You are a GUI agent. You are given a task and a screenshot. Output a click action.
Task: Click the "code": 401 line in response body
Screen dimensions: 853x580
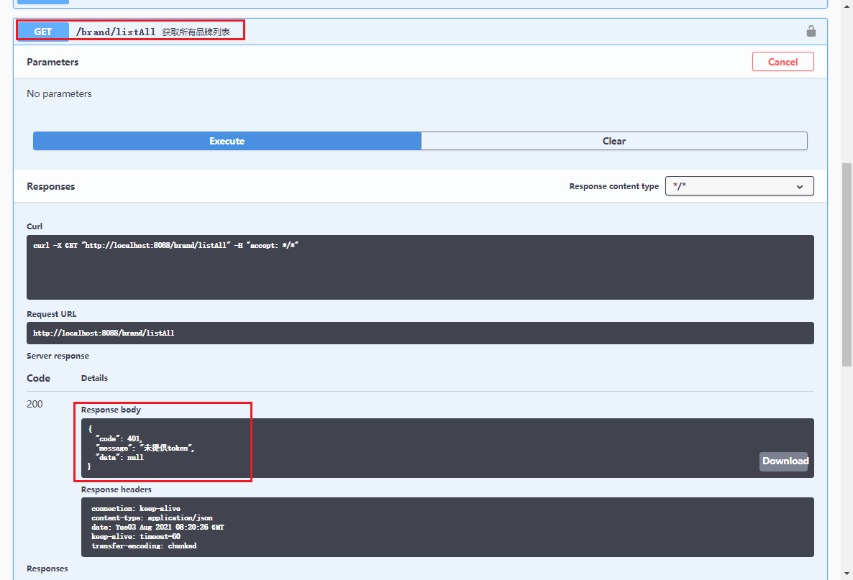tap(119, 438)
